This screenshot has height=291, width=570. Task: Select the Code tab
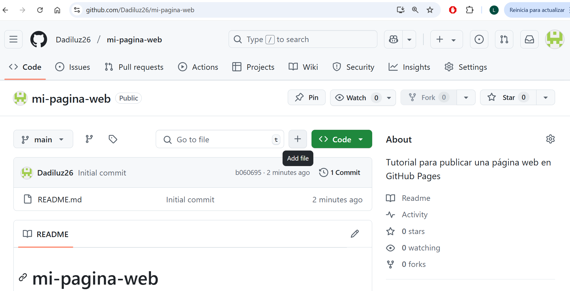25,67
